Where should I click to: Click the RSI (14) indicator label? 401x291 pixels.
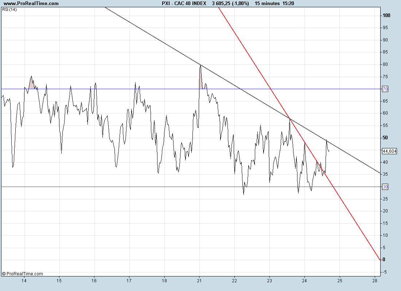tap(9, 9)
